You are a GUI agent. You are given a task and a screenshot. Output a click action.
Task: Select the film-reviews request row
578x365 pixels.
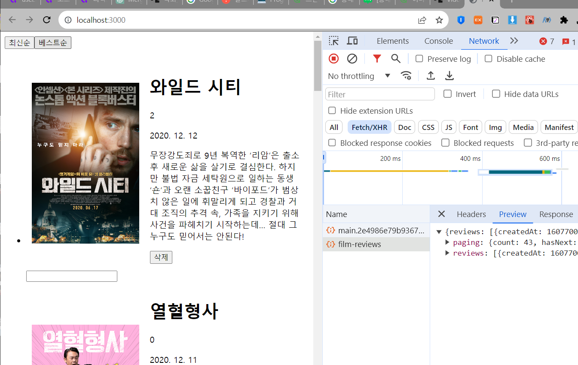tap(376, 244)
